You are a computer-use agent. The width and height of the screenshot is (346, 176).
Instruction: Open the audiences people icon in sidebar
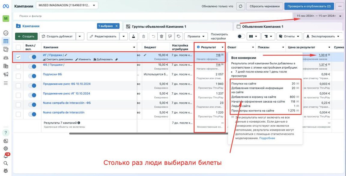pyautogui.click(x=6, y=58)
